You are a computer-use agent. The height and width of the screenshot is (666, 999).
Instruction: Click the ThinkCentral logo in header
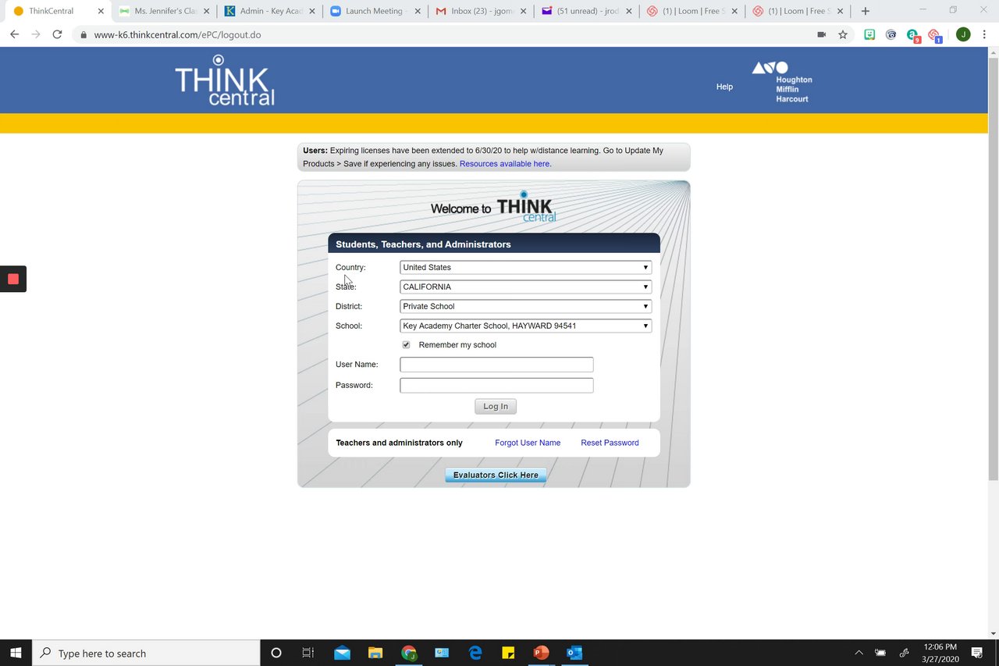pyautogui.click(x=225, y=80)
